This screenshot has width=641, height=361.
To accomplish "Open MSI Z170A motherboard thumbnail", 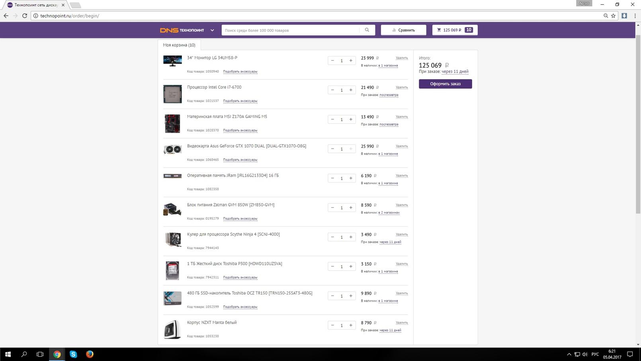I will tap(172, 123).
